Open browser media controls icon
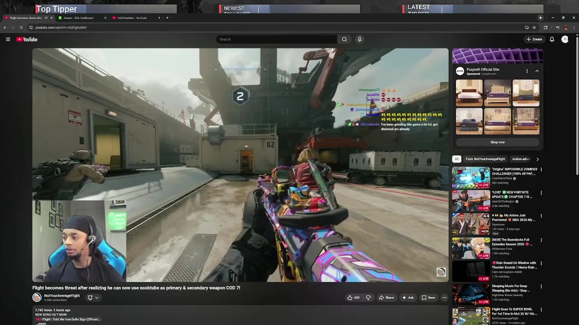This screenshot has width=579, height=325. coord(557,28)
